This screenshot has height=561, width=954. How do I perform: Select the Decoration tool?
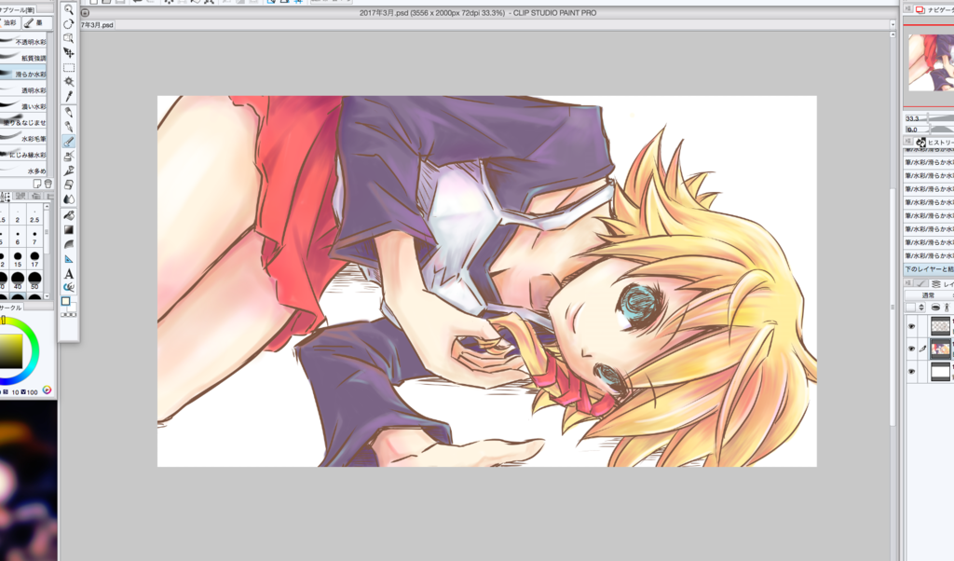pos(69,171)
